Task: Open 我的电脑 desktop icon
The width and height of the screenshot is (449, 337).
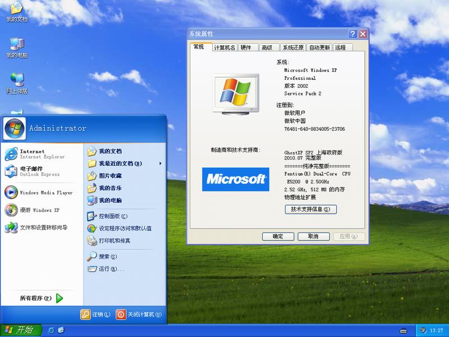Action: [17, 48]
